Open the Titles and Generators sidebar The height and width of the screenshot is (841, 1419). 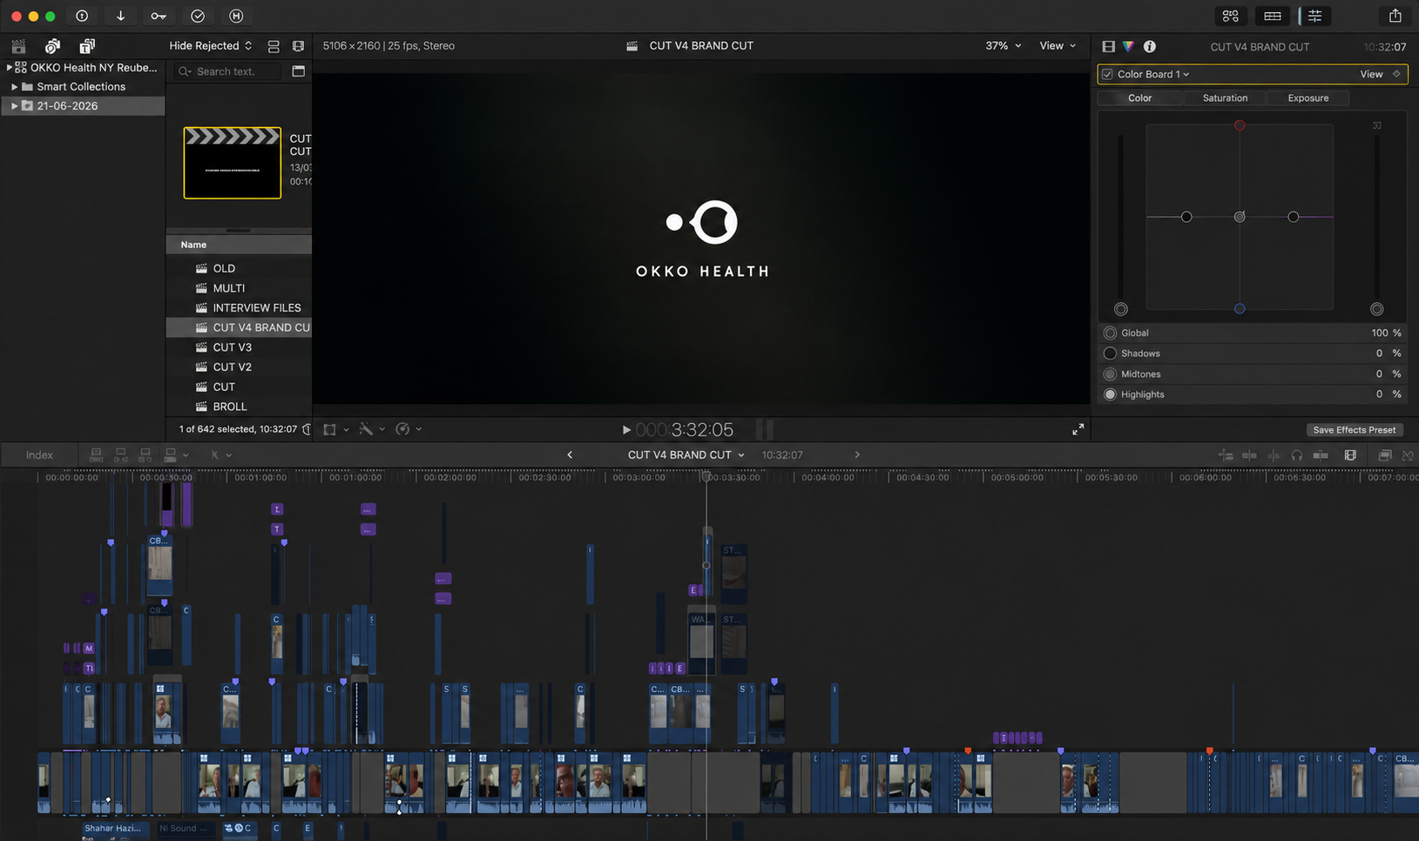(x=87, y=46)
